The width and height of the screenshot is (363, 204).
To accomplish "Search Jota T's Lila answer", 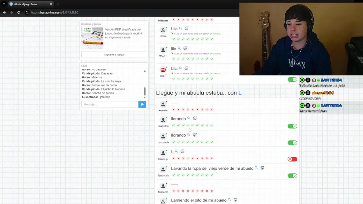I will (180, 68).
